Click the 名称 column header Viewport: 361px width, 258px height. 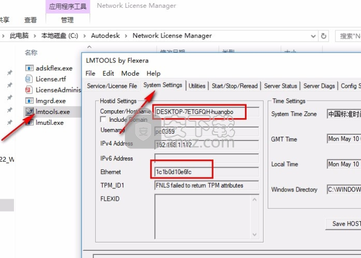click(x=31, y=53)
